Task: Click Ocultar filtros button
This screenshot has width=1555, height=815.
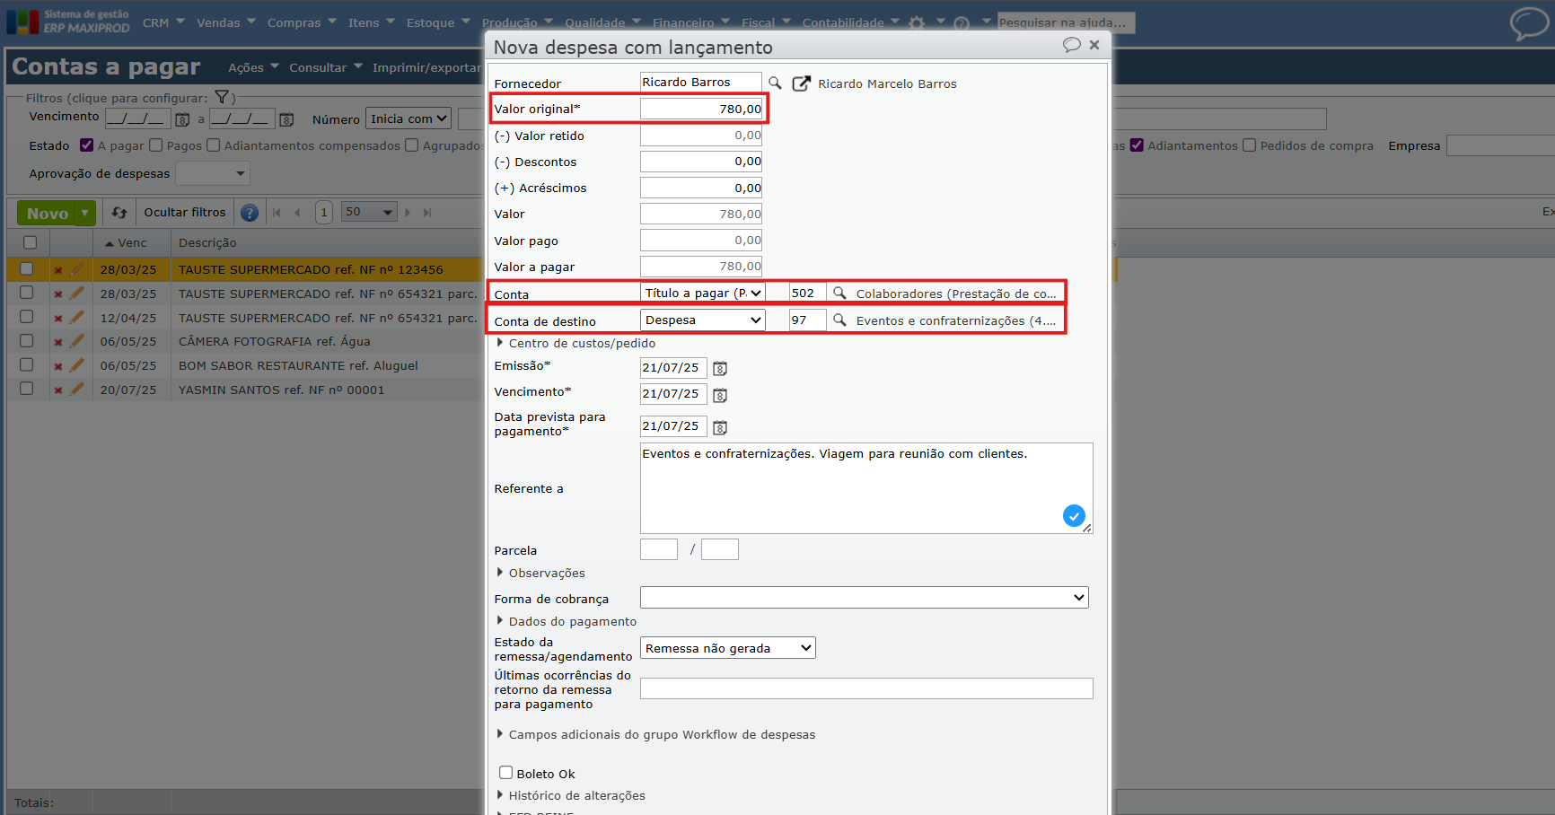Action: point(185,213)
